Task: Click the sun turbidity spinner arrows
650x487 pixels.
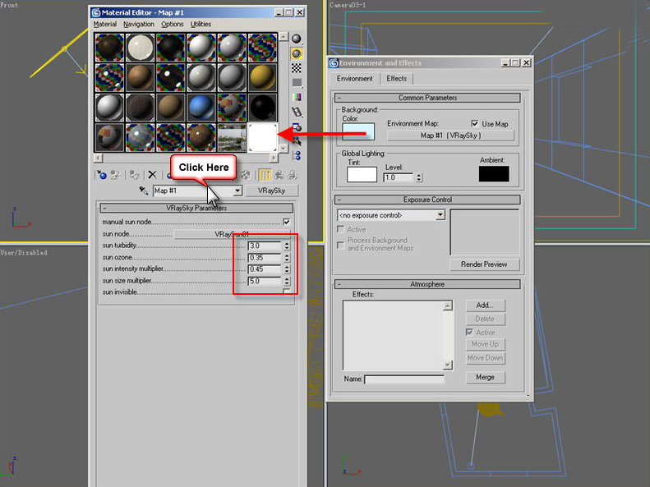Action: click(x=287, y=246)
